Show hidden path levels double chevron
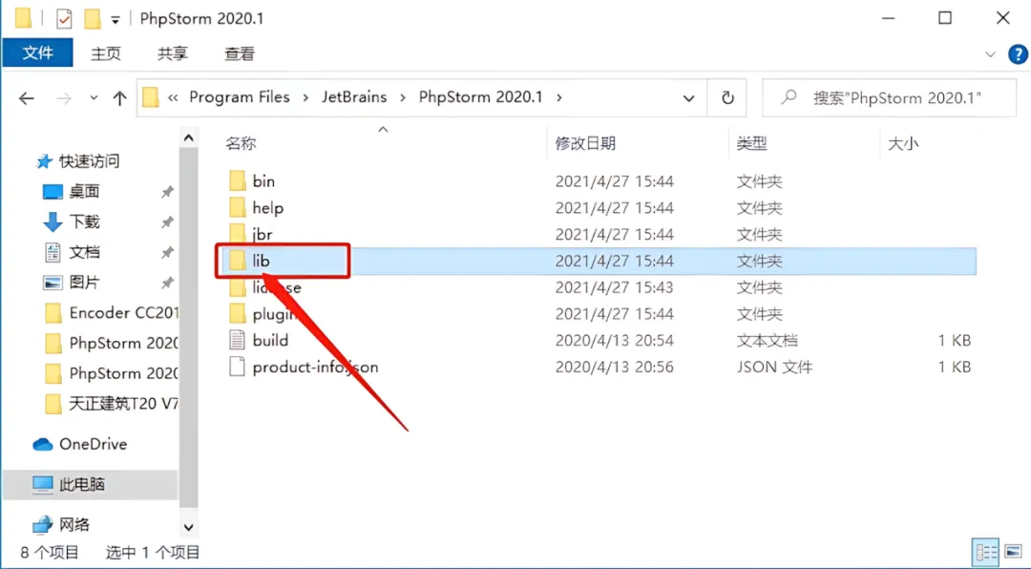Viewport: 1031px width, 569px height. tap(173, 97)
